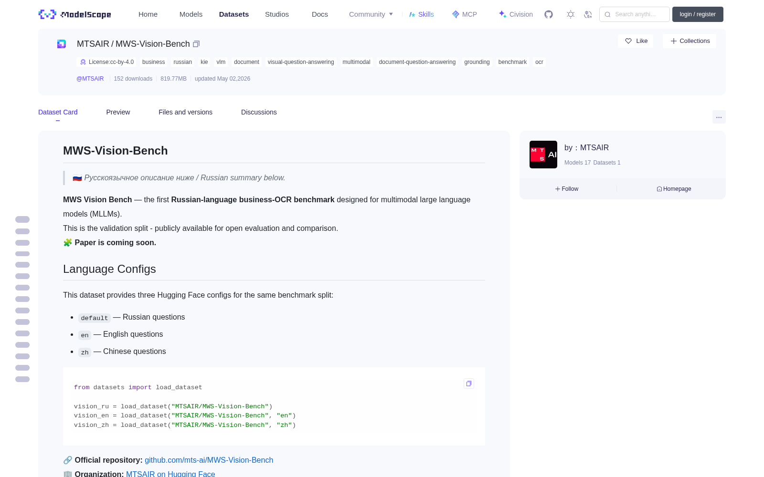Viewport: 764px width, 477px height.
Task: Click the search magnifier icon
Action: point(607,14)
